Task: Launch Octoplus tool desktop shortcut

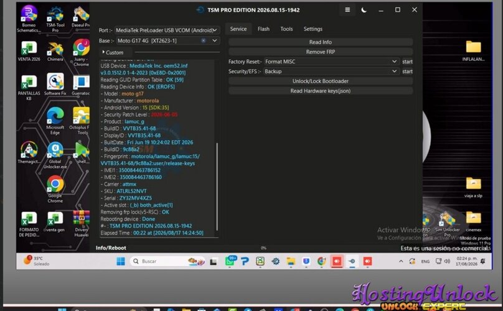Action: click(81, 121)
